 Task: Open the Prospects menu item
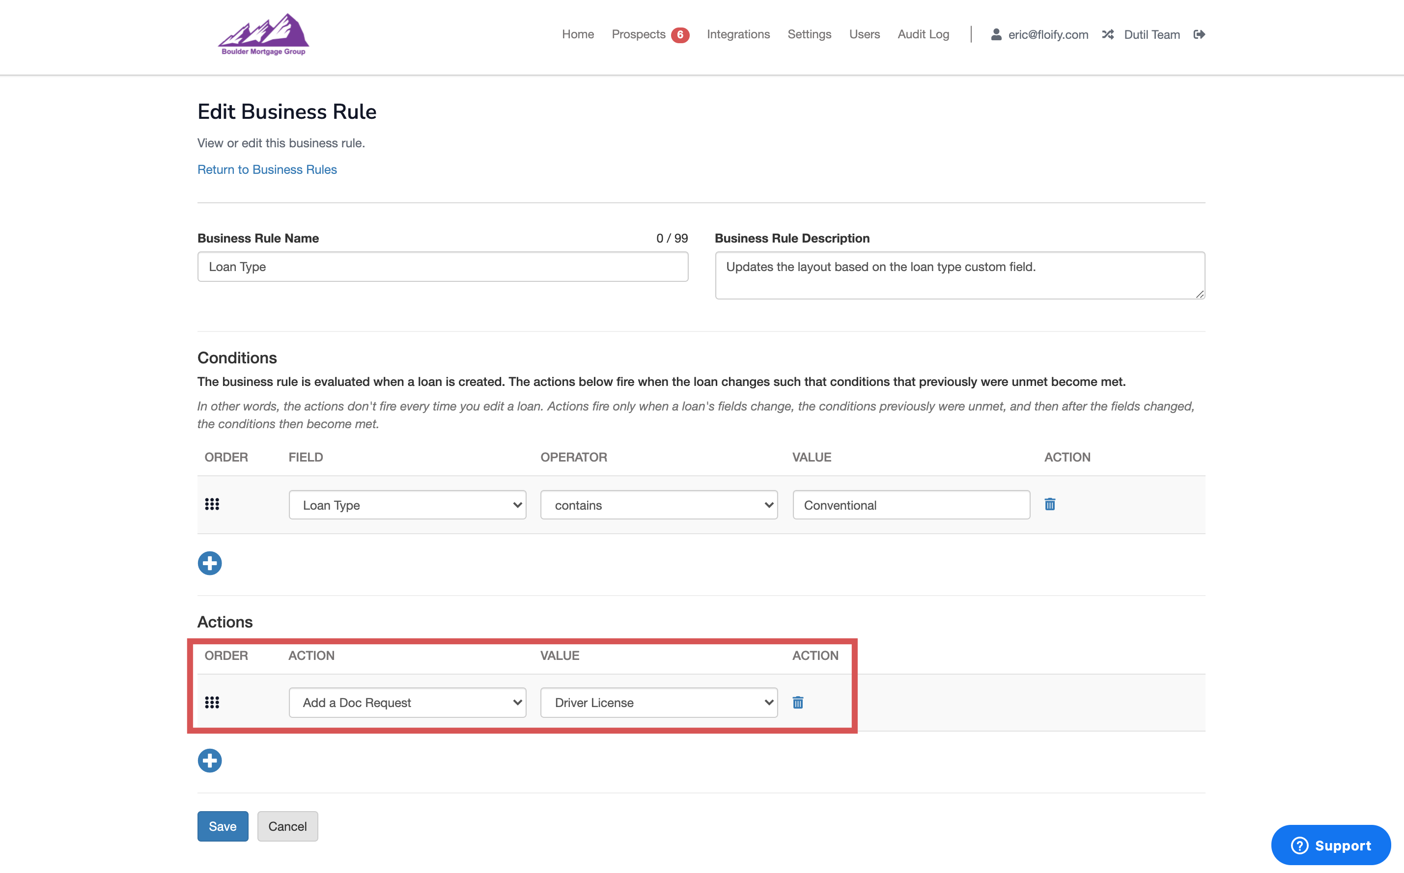pos(638,35)
